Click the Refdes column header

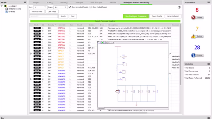pyautogui.click(x=91, y=25)
